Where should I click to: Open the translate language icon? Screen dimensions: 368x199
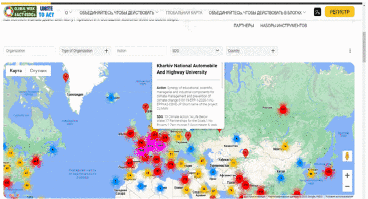[x=317, y=12]
